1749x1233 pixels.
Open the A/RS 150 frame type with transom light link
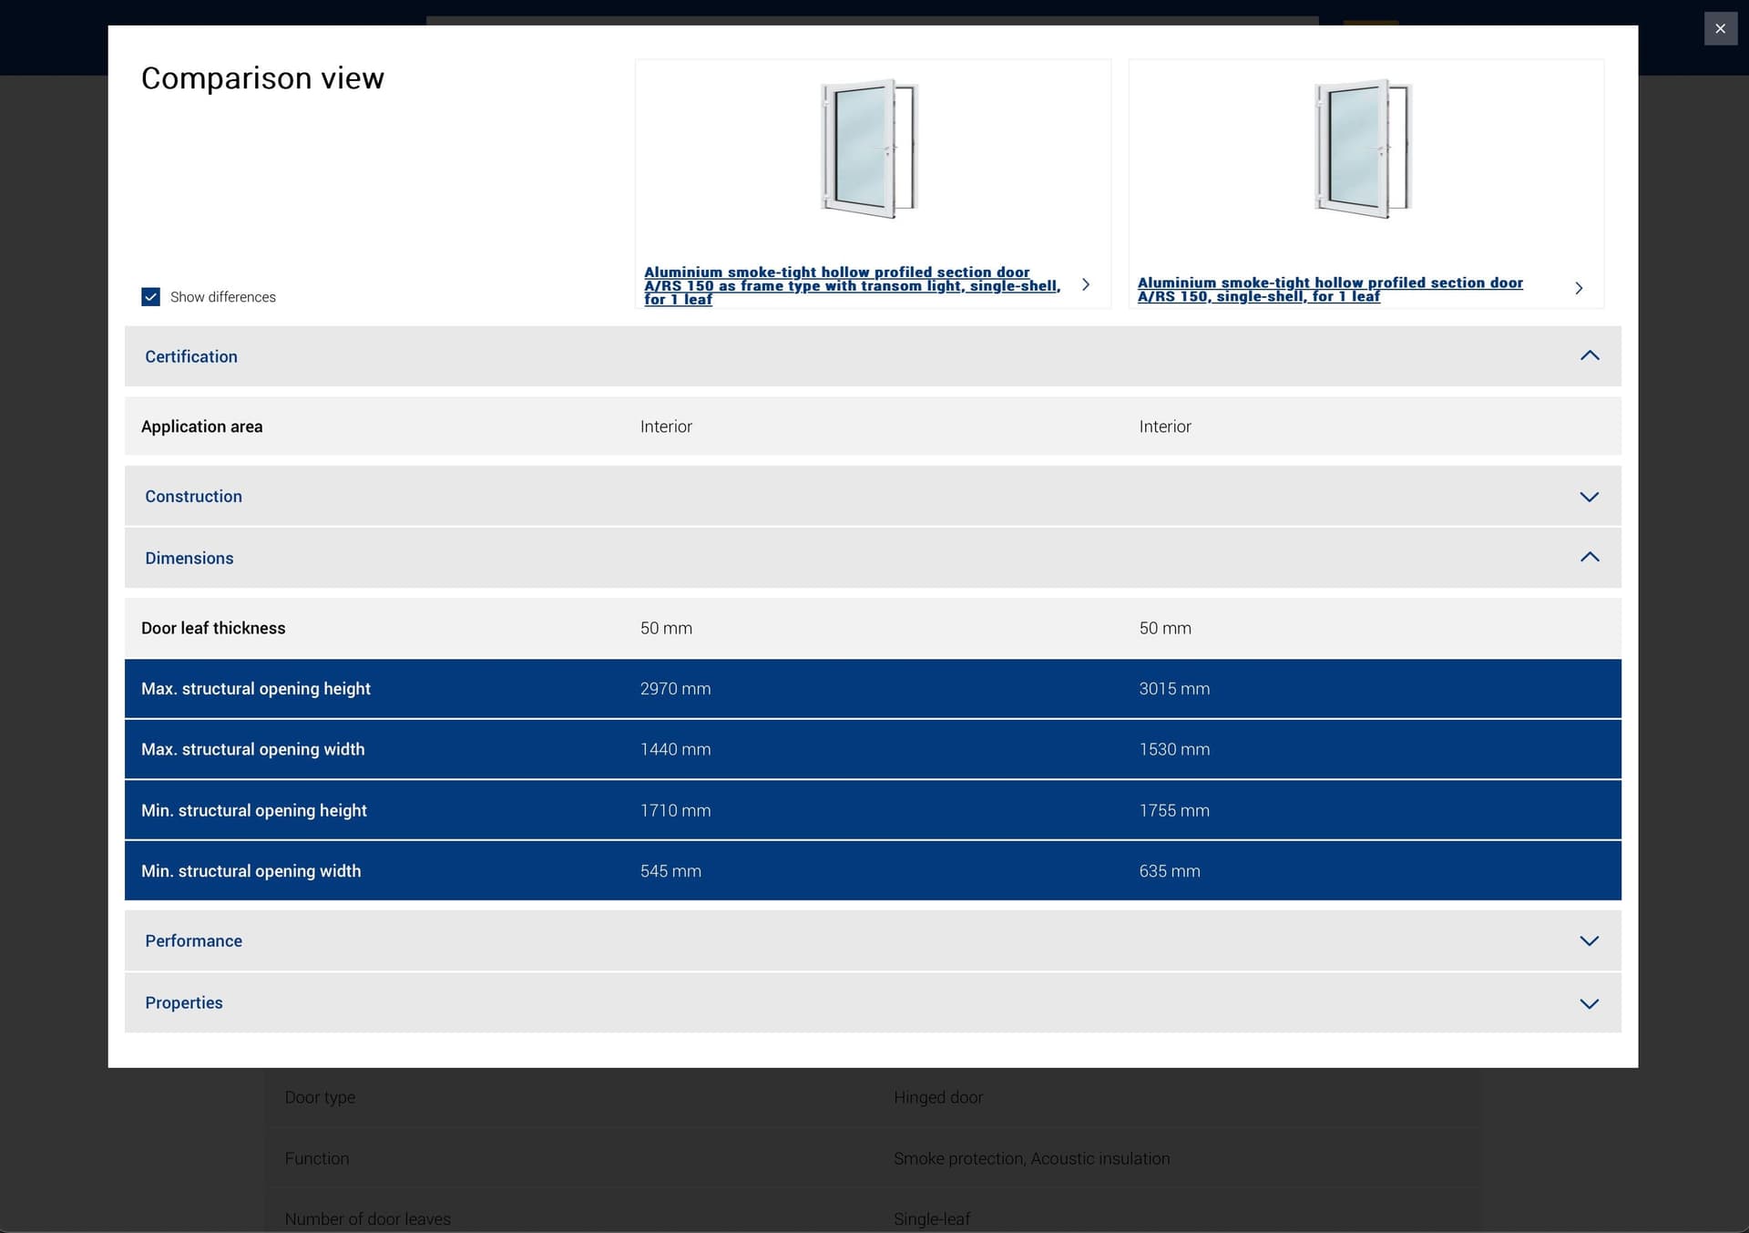pos(852,285)
